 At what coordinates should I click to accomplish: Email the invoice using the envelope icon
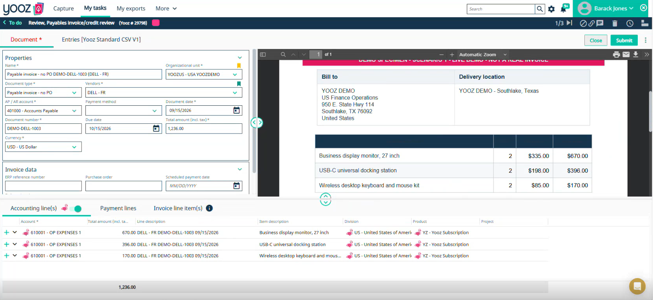click(626, 54)
